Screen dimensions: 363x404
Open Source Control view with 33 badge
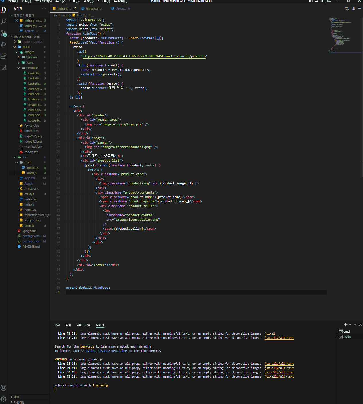pyautogui.click(x=3, y=33)
